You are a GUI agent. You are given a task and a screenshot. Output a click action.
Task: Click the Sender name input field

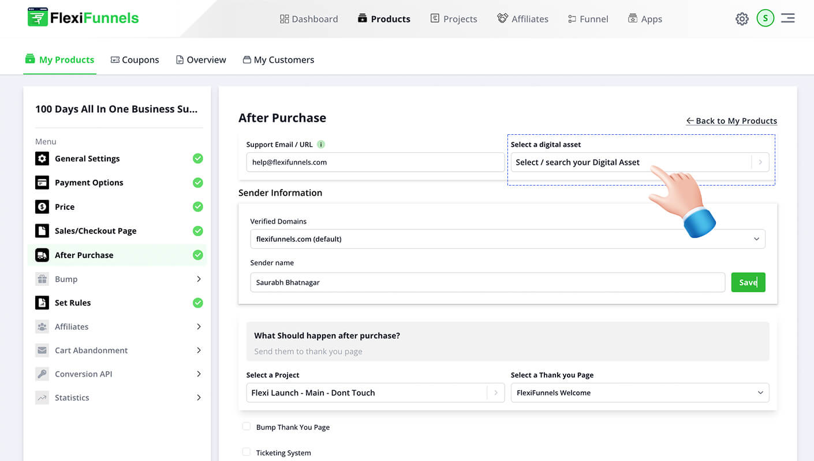pos(487,282)
